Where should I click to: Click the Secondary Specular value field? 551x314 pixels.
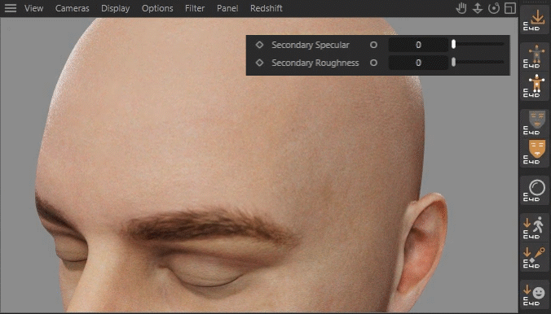(418, 45)
